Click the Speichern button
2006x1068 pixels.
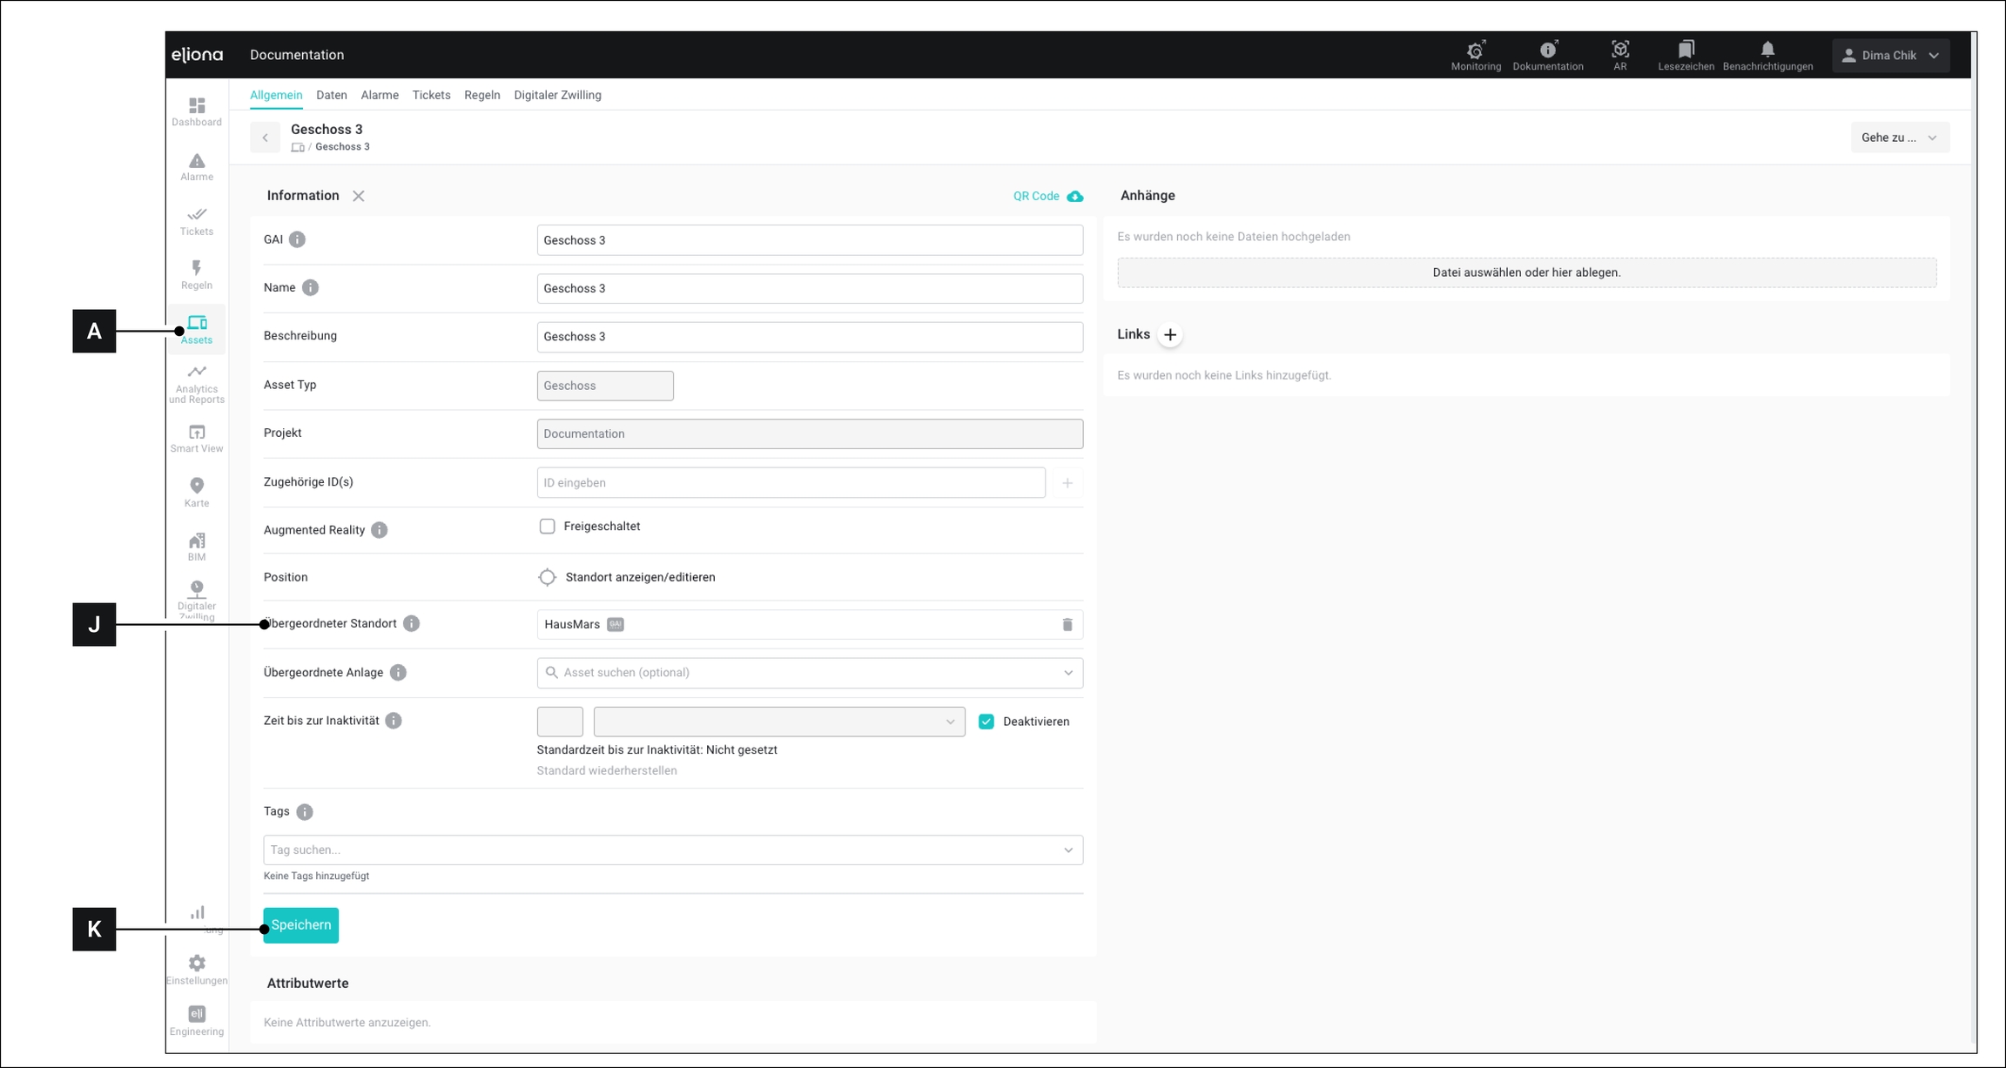pos(301,925)
